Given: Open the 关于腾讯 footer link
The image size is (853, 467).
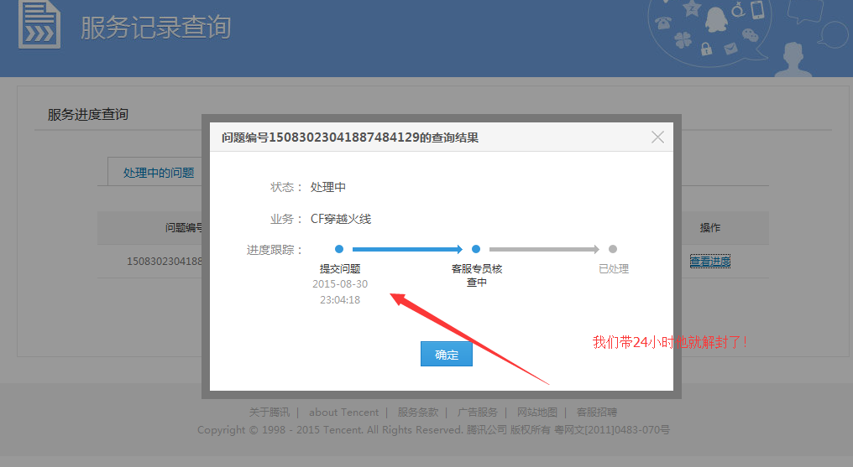Looking at the screenshot, I should point(270,413).
